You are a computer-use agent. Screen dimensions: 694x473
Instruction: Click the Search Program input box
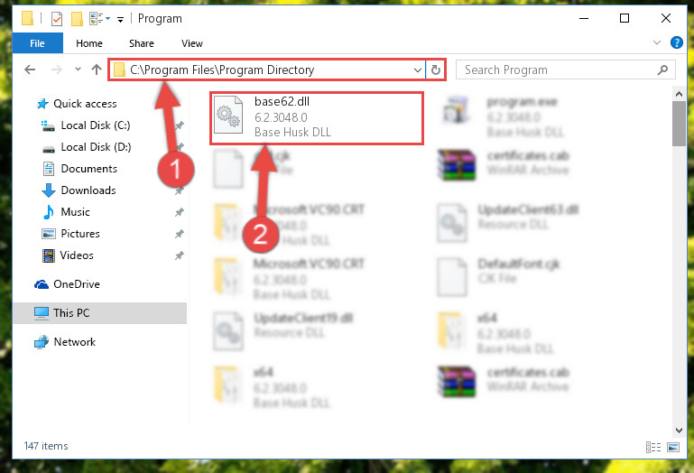click(558, 70)
